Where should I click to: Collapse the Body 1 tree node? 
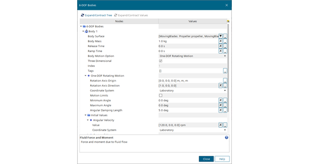point(83,31)
